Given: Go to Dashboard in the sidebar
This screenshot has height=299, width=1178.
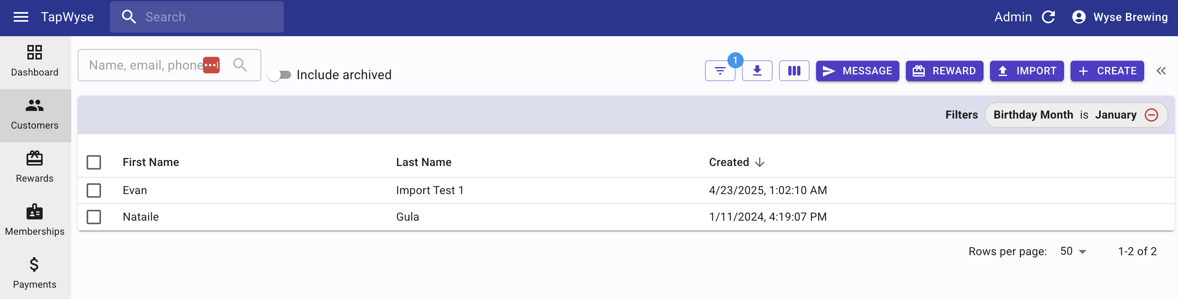Looking at the screenshot, I should coord(35,61).
